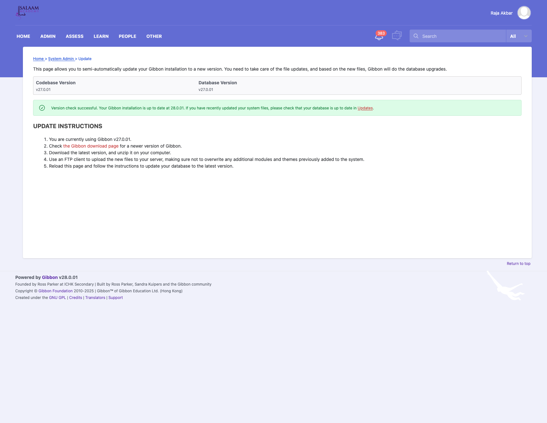Click 'Use an FTP client' instruction

207,159
